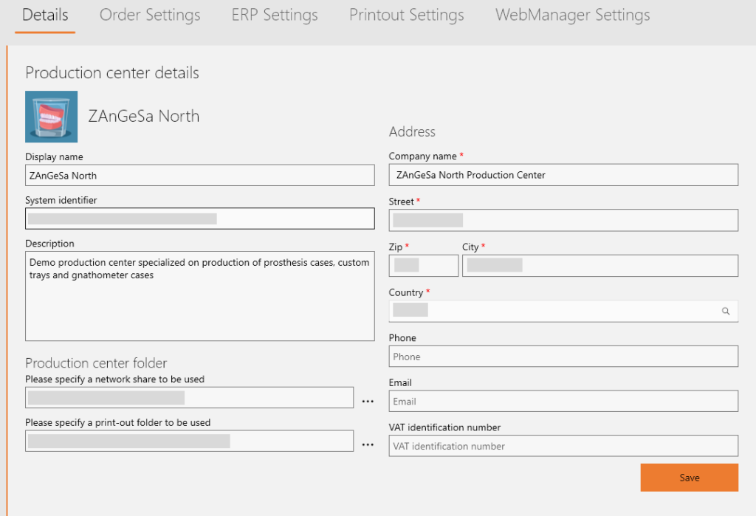Focus the Phone field
The image size is (756, 516).
click(563, 357)
